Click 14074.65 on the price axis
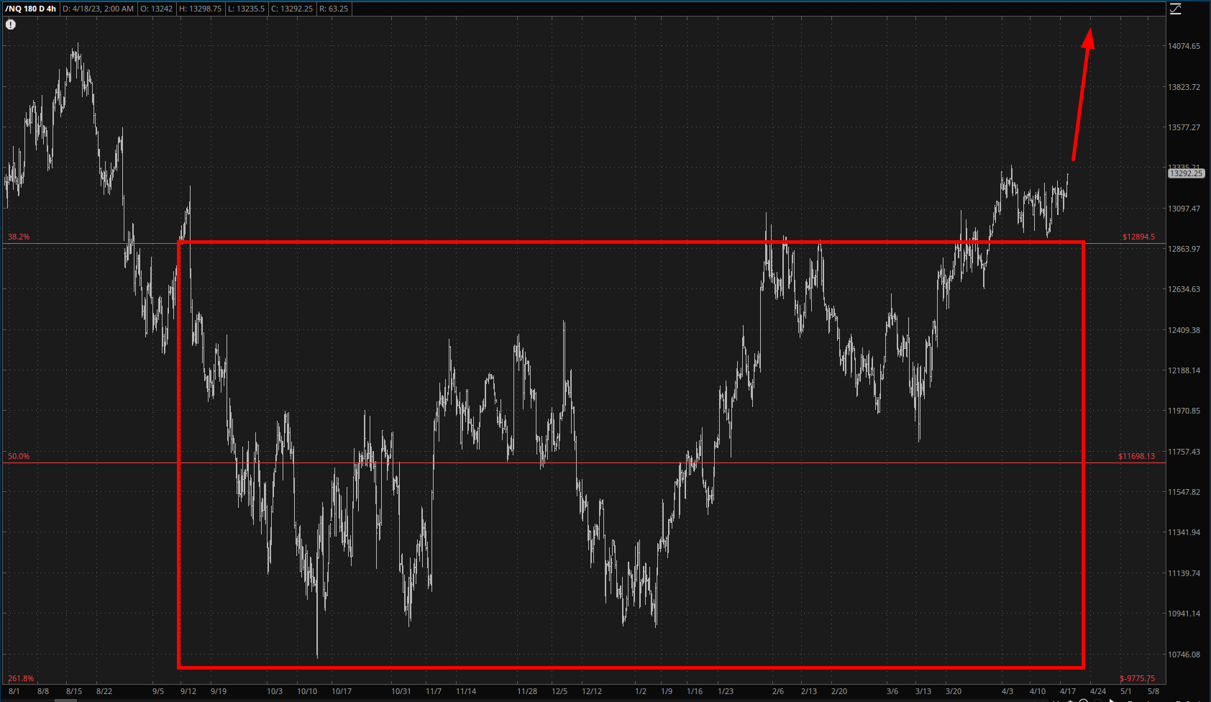 tap(1184, 46)
